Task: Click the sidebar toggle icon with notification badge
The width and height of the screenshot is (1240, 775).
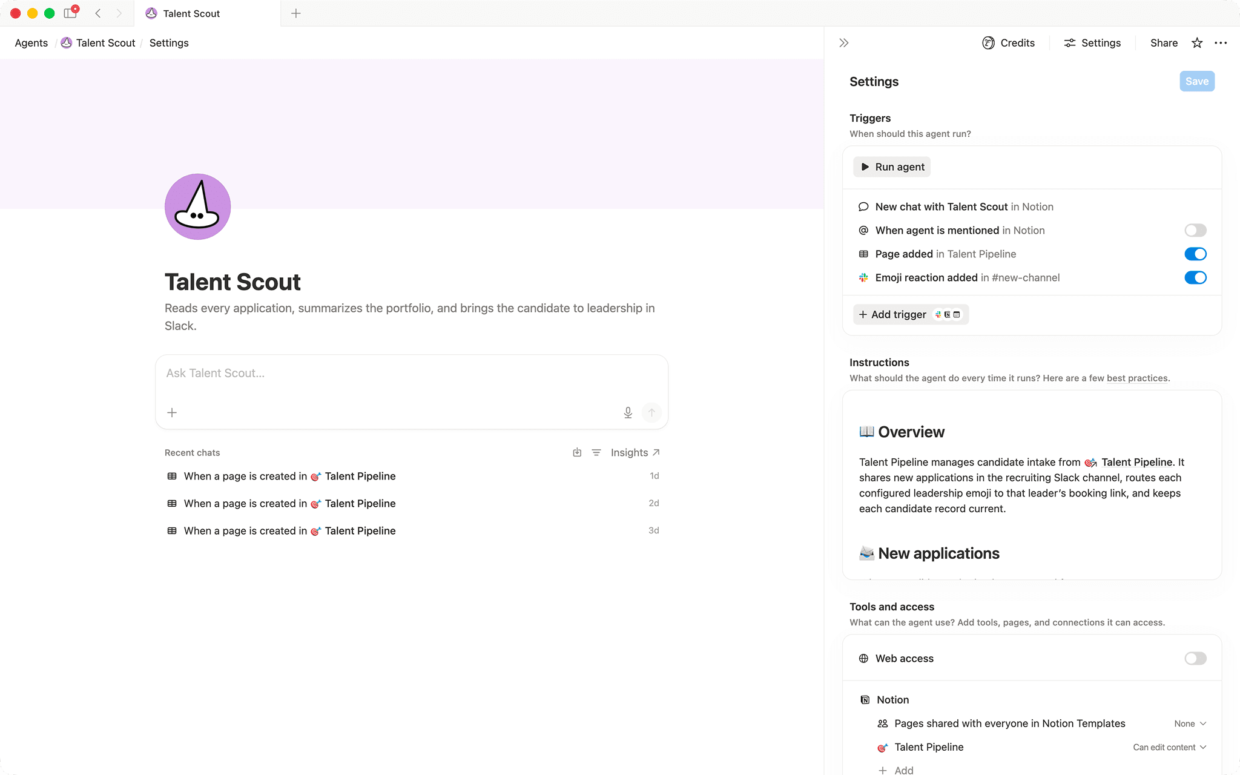Action: [x=70, y=13]
